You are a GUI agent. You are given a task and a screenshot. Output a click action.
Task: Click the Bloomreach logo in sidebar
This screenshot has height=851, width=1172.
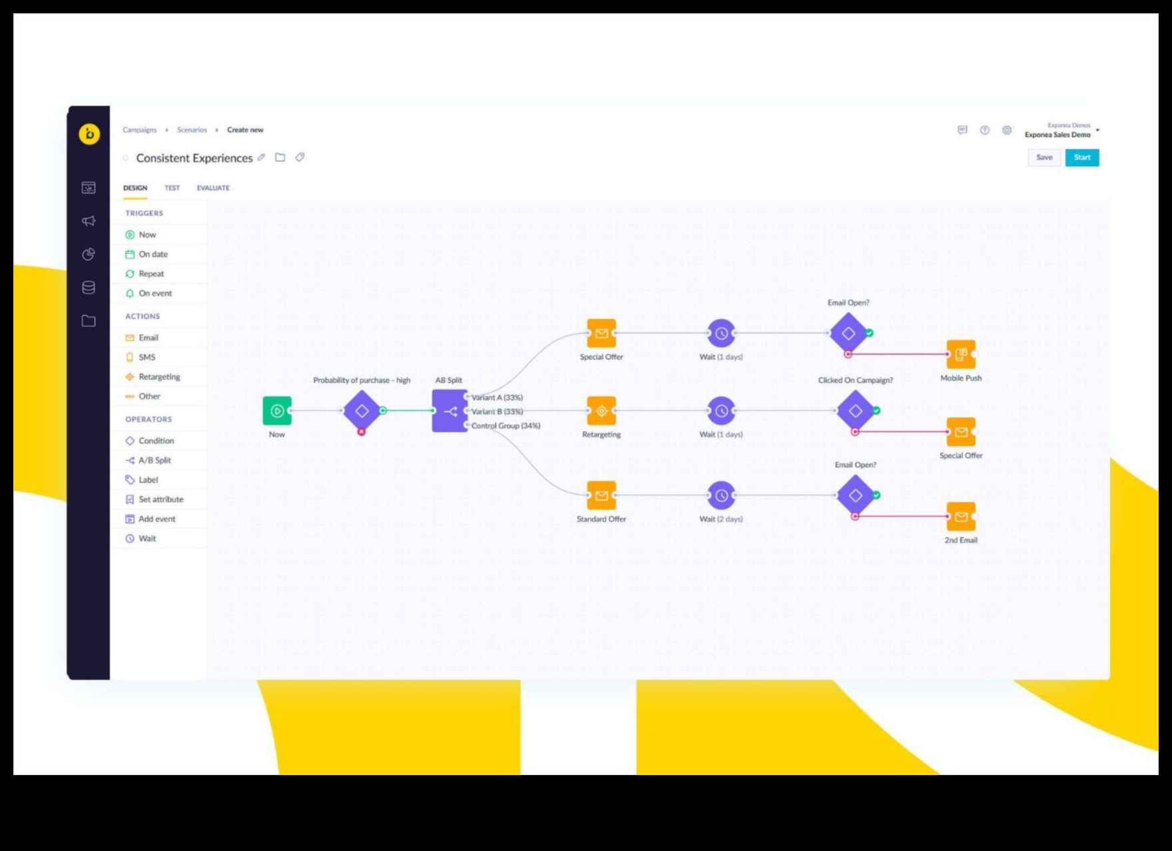tap(89, 134)
